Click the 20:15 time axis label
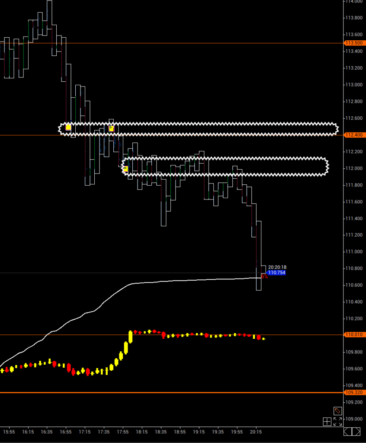 256,432
